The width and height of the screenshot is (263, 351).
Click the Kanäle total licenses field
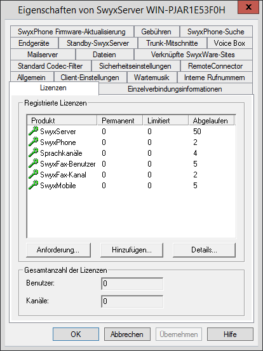click(x=132, y=301)
